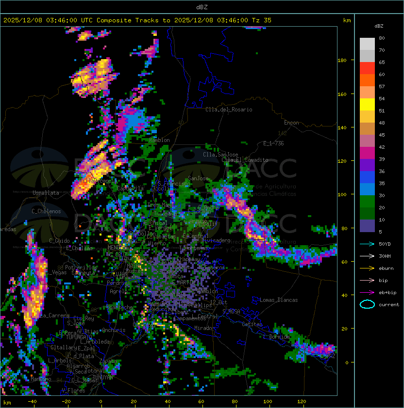The image size is (404, 408).
Task: Click the La_Carrera label
Action: (55, 315)
